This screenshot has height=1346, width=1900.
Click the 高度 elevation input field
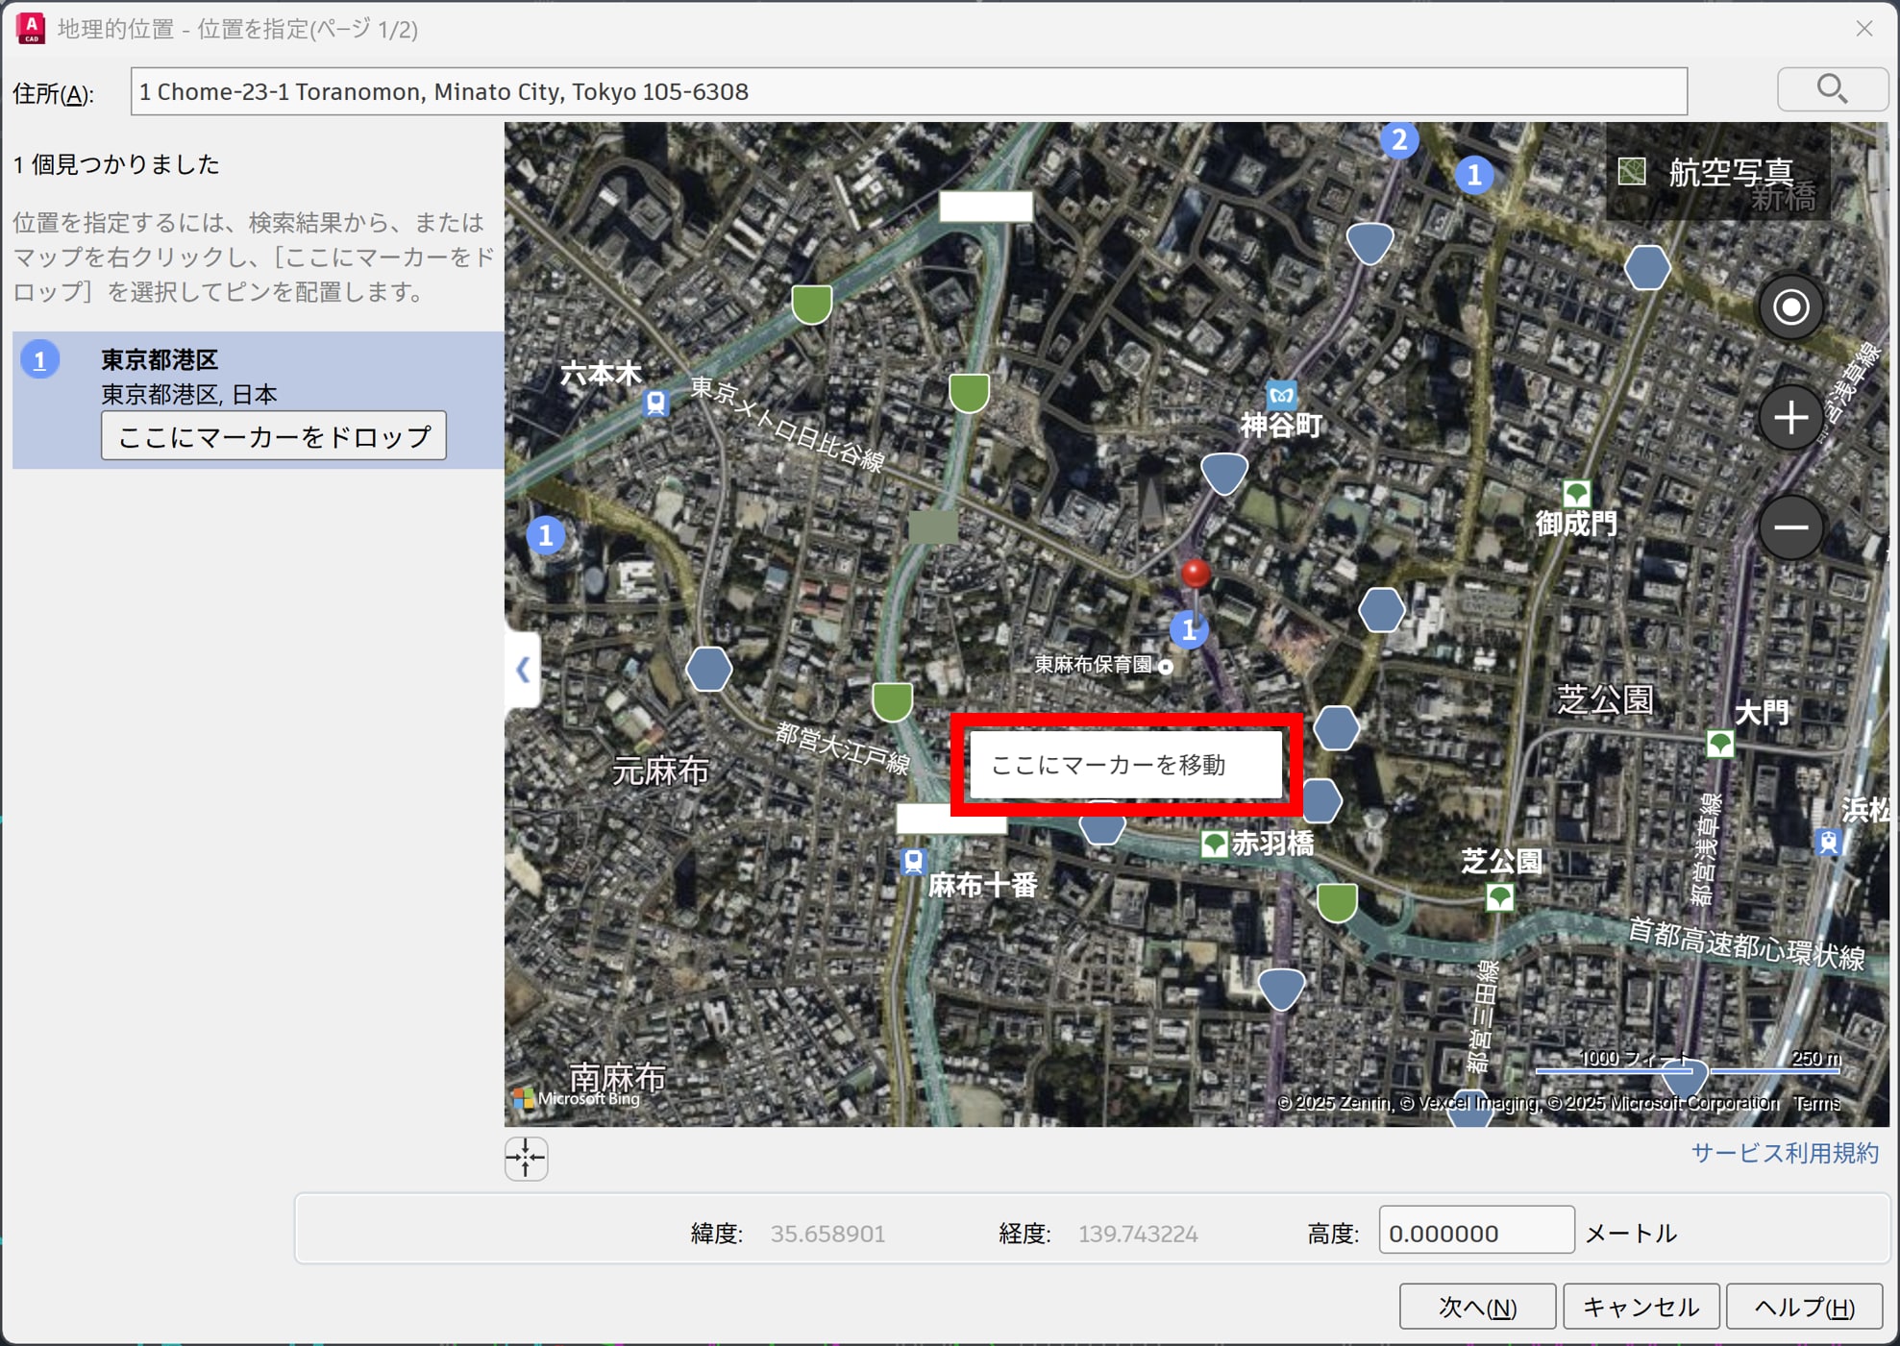(1475, 1233)
